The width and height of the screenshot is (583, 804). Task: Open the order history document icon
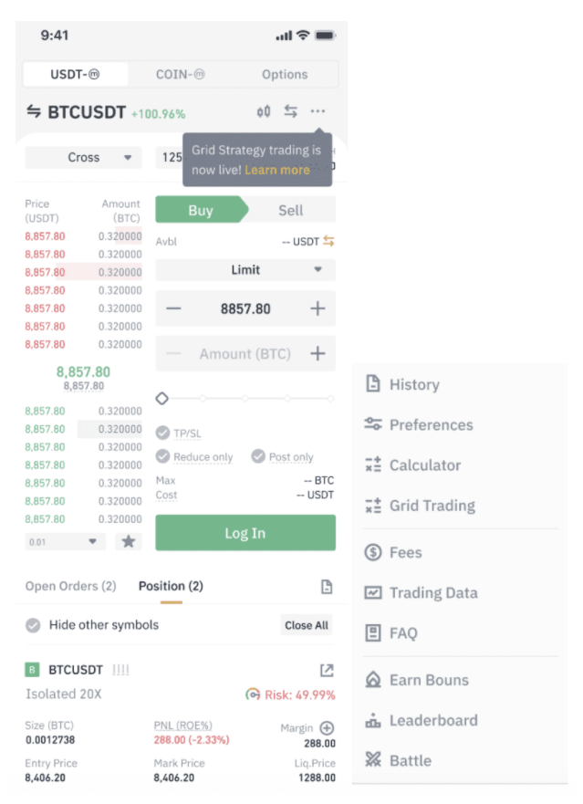click(327, 587)
